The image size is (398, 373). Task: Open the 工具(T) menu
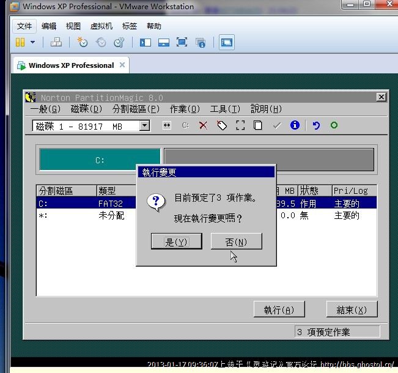(x=224, y=109)
